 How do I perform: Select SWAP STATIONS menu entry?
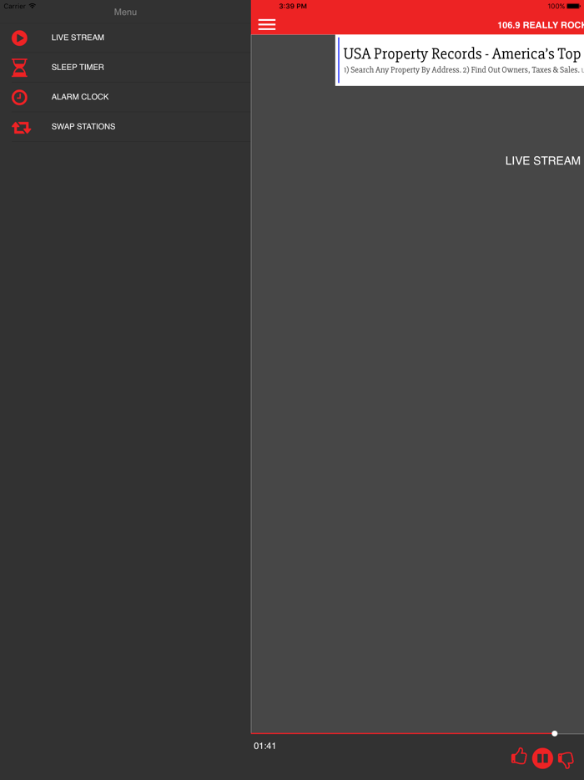pyautogui.click(x=125, y=127)
